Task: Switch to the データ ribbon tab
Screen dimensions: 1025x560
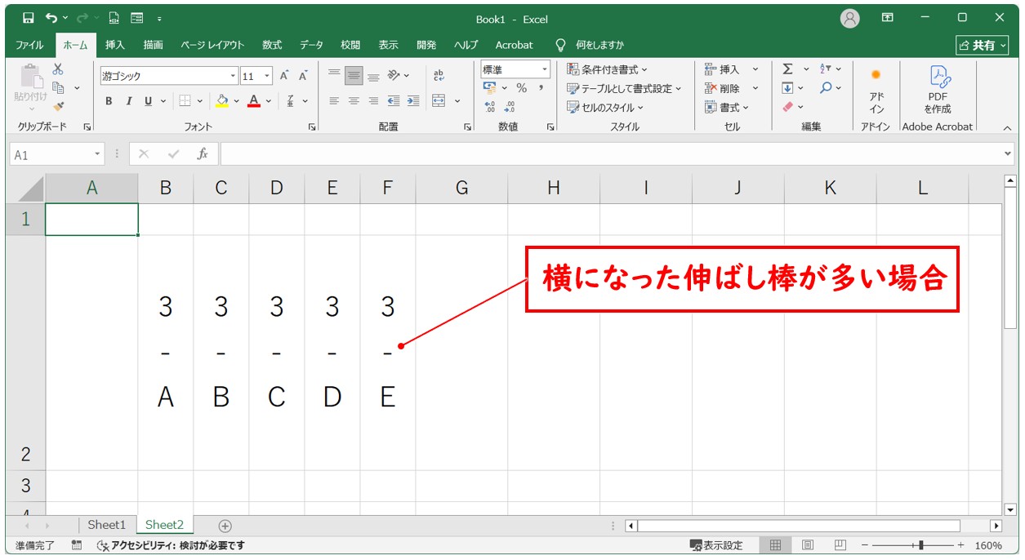Action: click(311, 45)
